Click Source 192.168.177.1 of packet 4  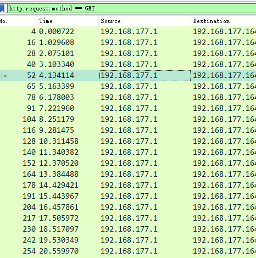(129, 31)
